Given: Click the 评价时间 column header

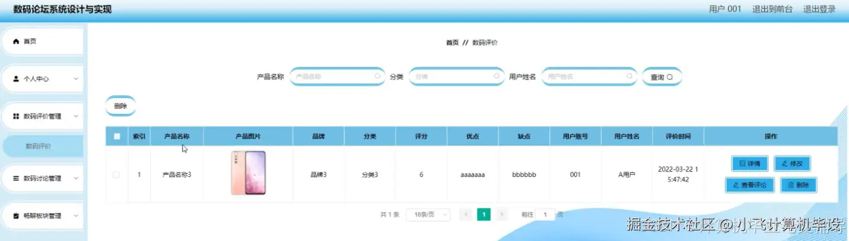Looking at the screenshot, I should (678, 136).
